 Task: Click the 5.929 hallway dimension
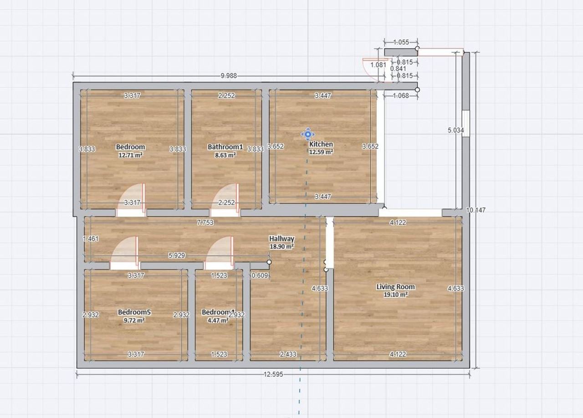point(177,256)
